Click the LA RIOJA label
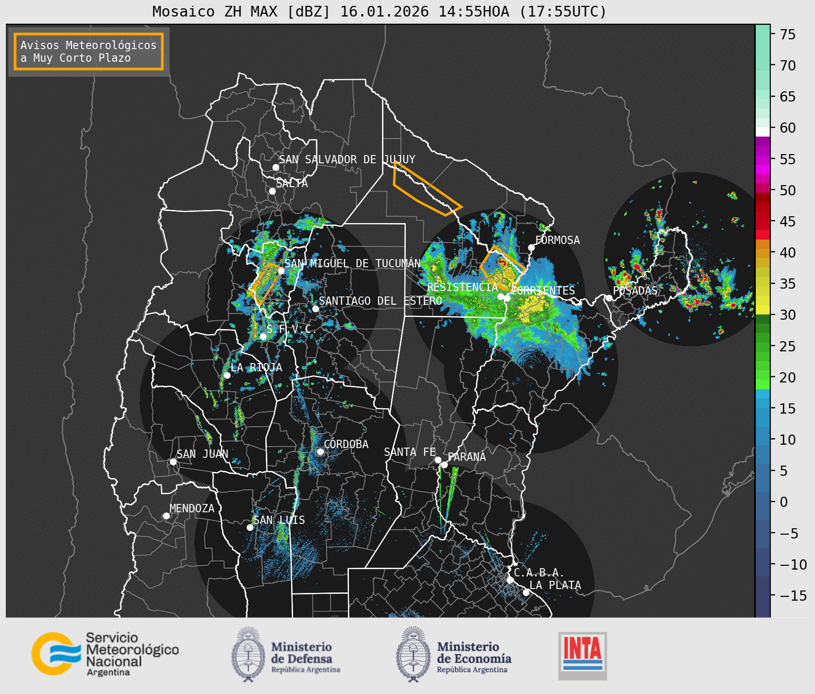 pos(256,367)
